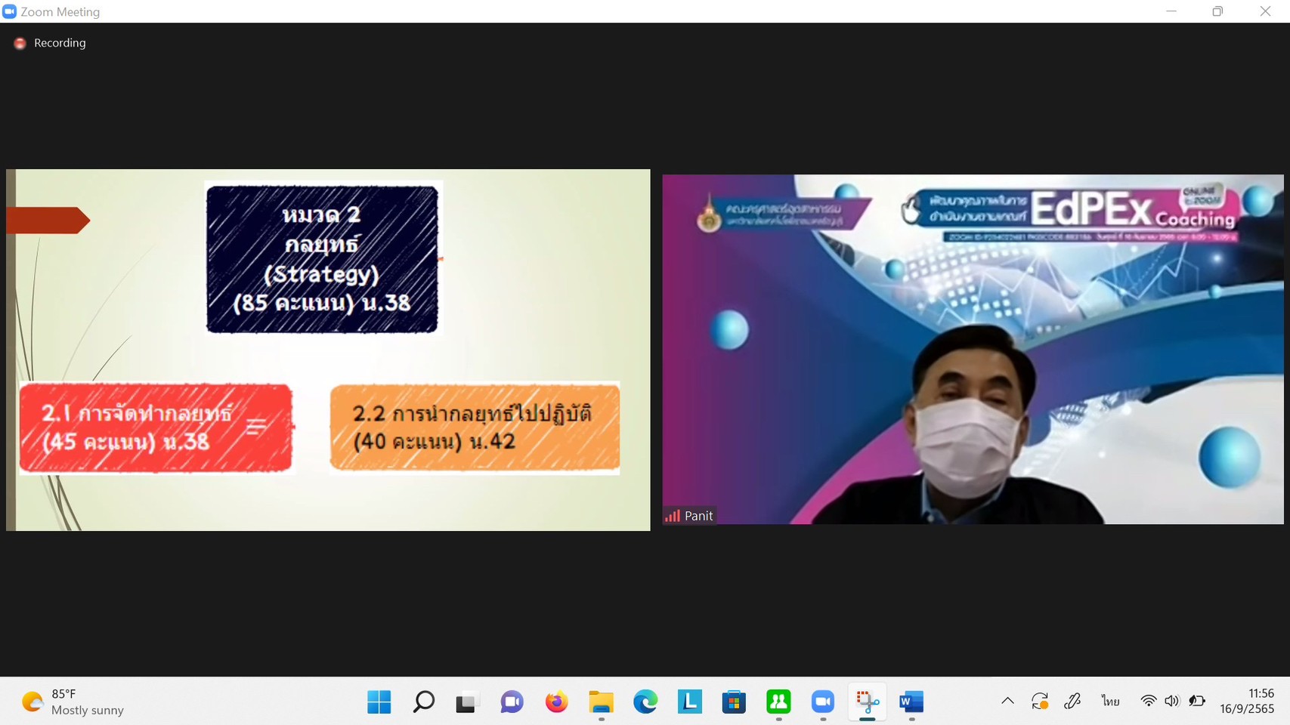Open Microsoft Store from the taskbar
Image resolution: width=1290 pixels, height=725 pixels.
click(x=734, y=702)
